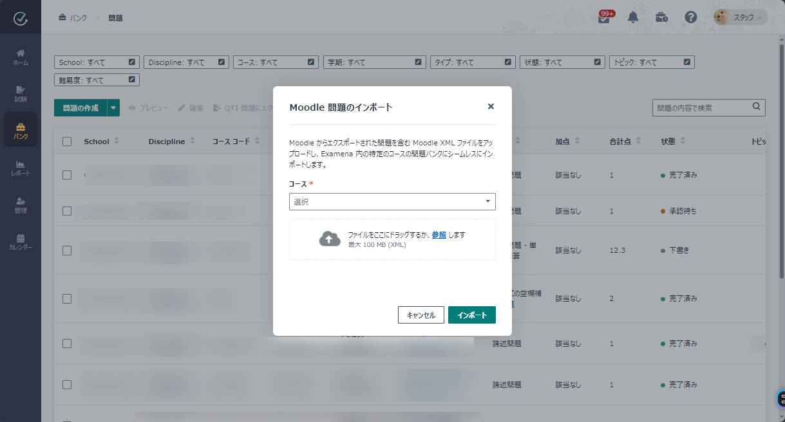This screenshot has width=785, height=422.
Task: Sort the table by 合計点 column
Action: (638, 142)
